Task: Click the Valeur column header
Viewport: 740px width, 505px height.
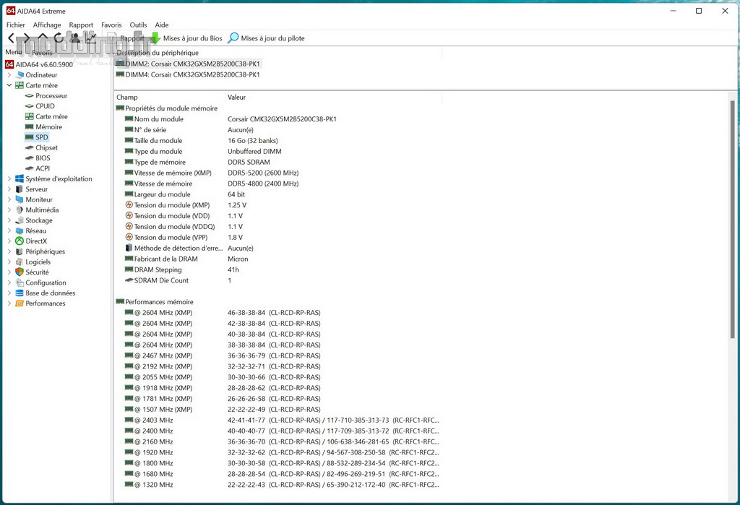Action: click(x=333, y=98)
